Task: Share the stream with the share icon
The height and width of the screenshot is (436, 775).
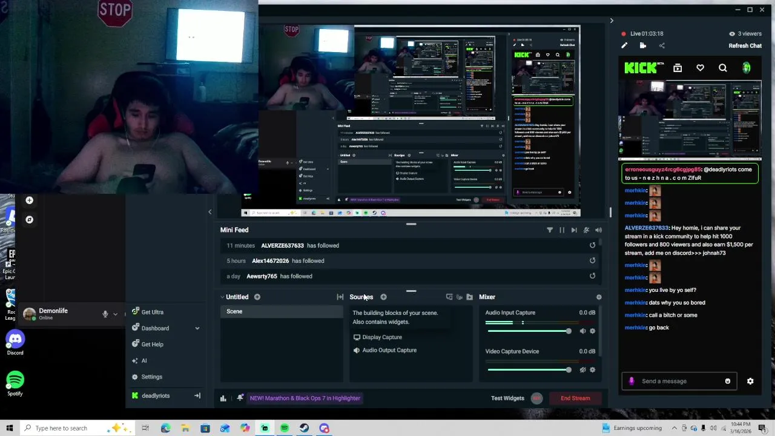Action: 662,45
